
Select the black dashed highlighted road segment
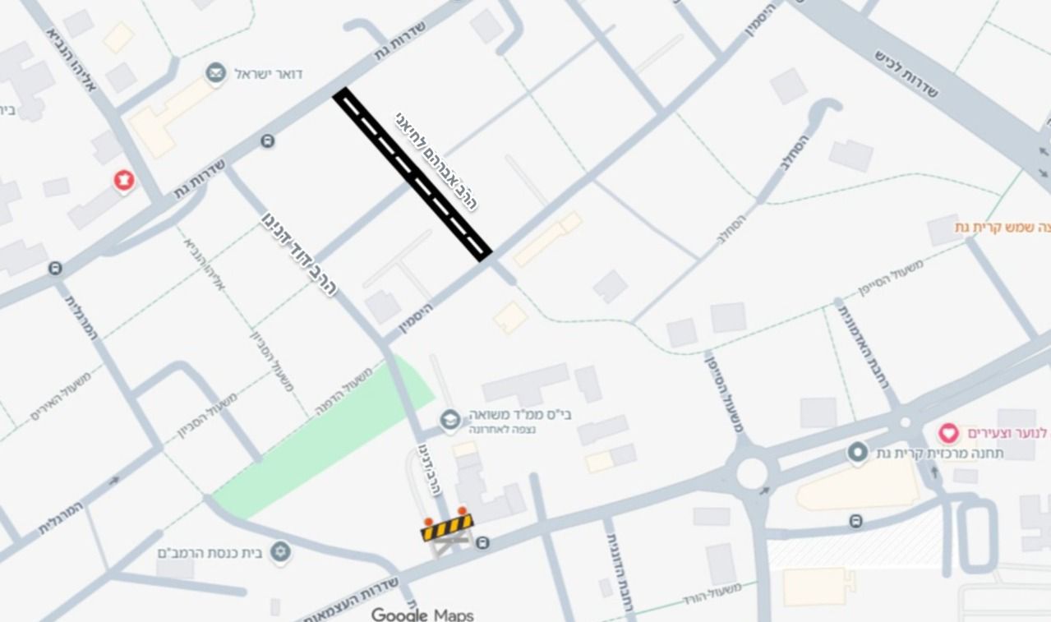(413, 174)
